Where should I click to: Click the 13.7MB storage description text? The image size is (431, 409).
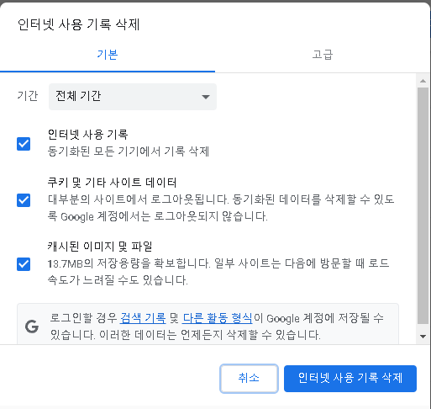[218, 272]
